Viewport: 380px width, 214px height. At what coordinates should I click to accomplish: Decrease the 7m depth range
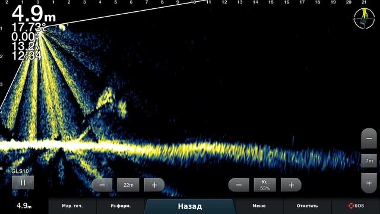369,139
